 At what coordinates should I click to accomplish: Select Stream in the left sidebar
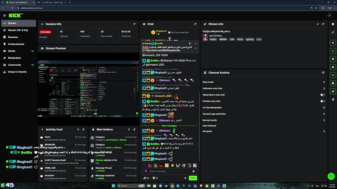(18, 23)
